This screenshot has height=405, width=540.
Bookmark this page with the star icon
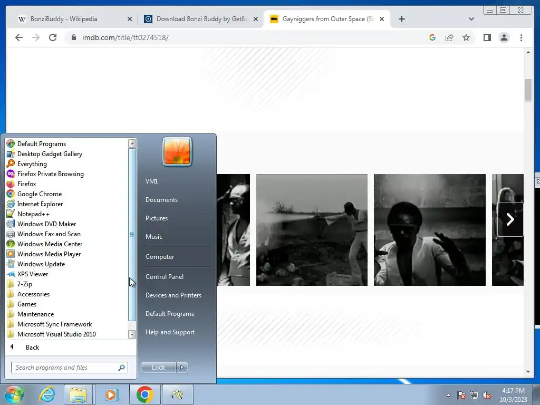point(466,37)
